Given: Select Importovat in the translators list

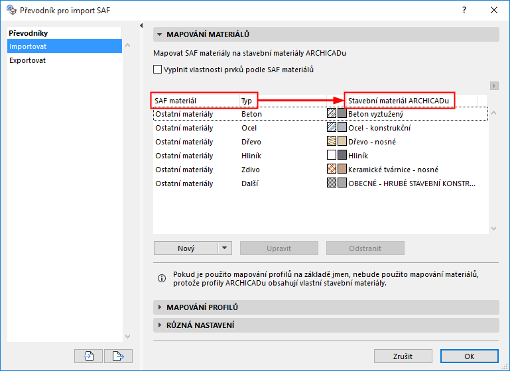Looking at the screenshot, I should 64,46.
